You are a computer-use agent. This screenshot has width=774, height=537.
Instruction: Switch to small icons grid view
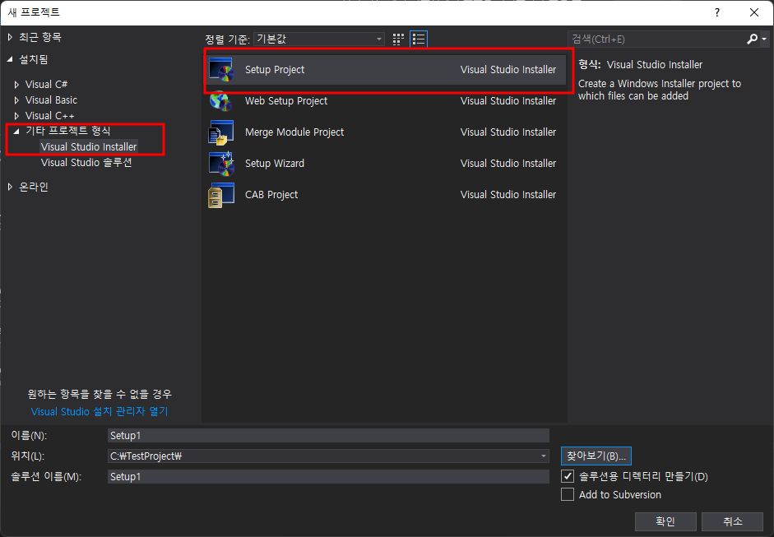pyautogui.click(x=398, y=39)
